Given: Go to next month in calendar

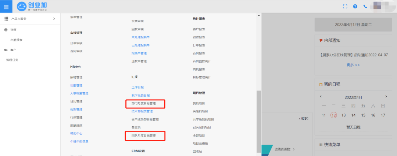Looking at the screenshot, I should pos(386,96).
